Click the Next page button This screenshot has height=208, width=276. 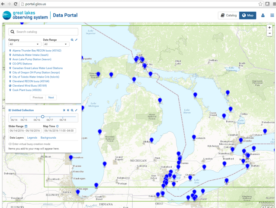point(51,97)
